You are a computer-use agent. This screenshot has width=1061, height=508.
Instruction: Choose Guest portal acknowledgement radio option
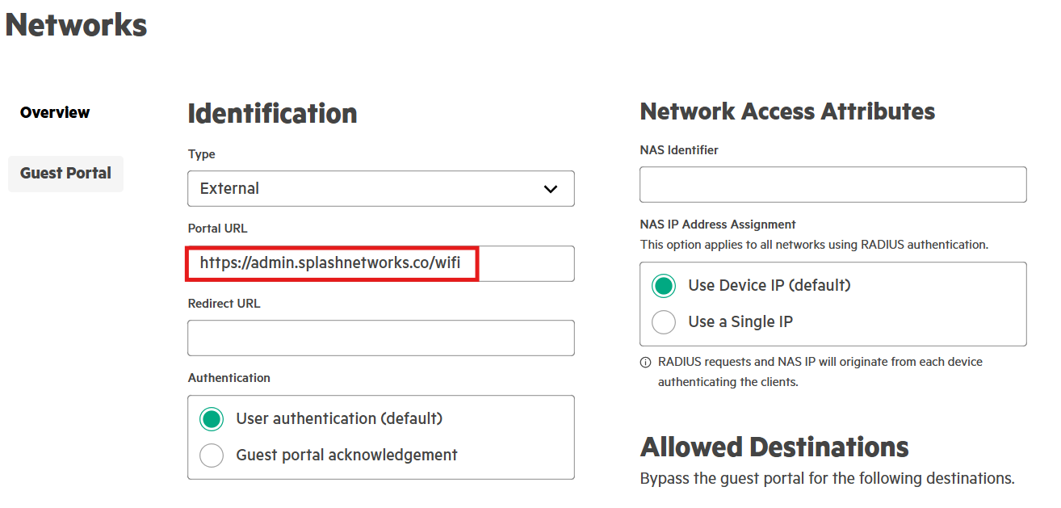point(212,456)
